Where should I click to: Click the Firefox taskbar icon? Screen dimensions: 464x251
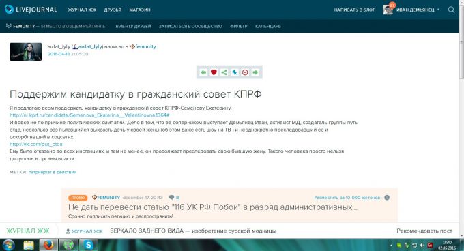pos(49,245)
